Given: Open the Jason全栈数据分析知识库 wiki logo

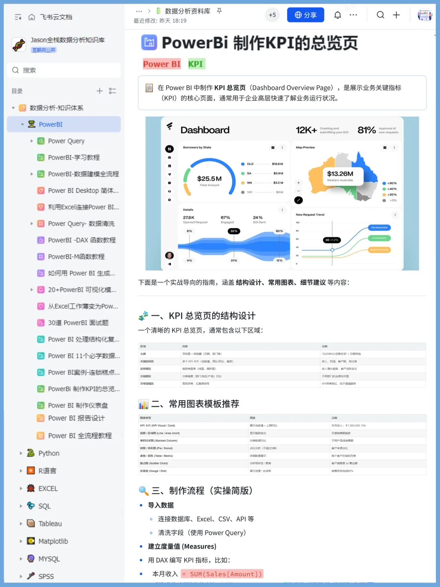Looking at the screenshot, I should coord(19,44).
